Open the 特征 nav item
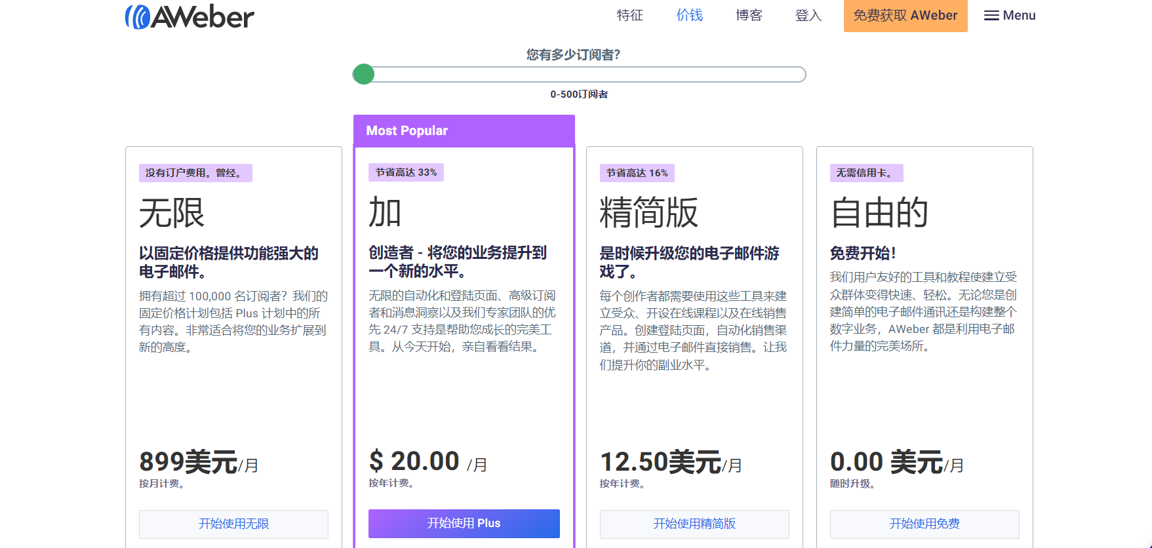1152x548 pixels. (630, 15)
